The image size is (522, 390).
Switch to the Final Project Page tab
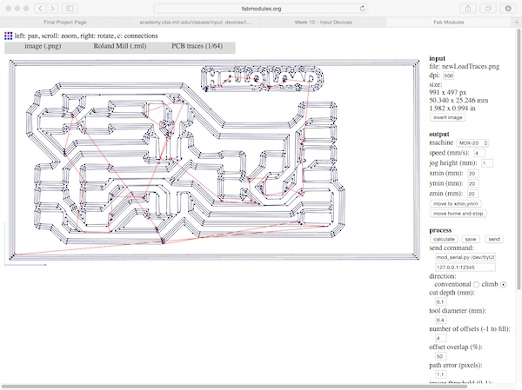click(65, 23)
